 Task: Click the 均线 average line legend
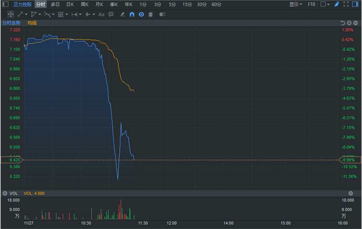tap(32, 23)
